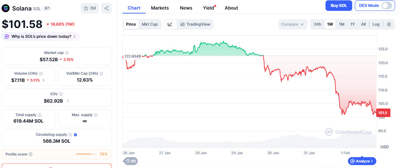Viewport: 399px width, 168px height.
Task: Open the Compare dropdown
Action: click(292, 24)
